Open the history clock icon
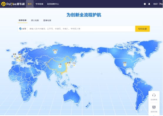 click(x=145, y=4)
